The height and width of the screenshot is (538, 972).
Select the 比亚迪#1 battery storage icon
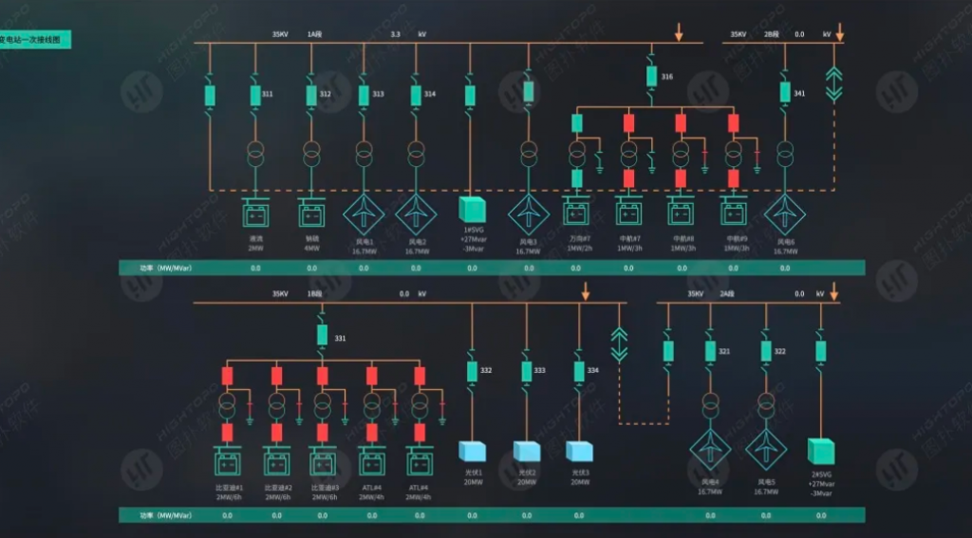click(228, 461)
